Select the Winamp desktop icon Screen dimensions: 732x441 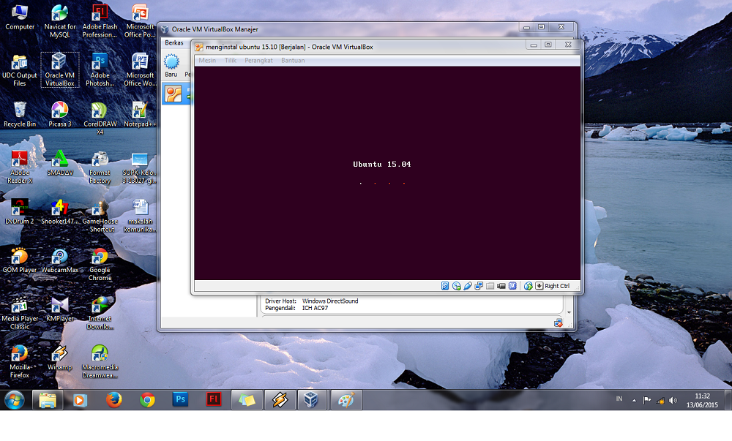pyautogui.click(x=60, y=358)
